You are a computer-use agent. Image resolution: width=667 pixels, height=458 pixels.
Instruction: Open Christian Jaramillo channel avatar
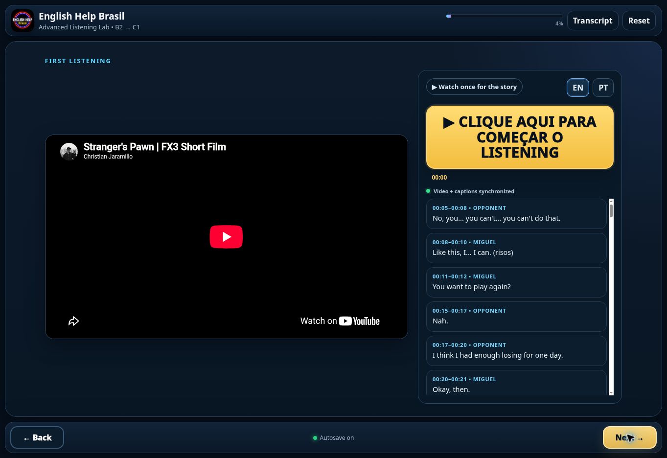coord(69,152)
